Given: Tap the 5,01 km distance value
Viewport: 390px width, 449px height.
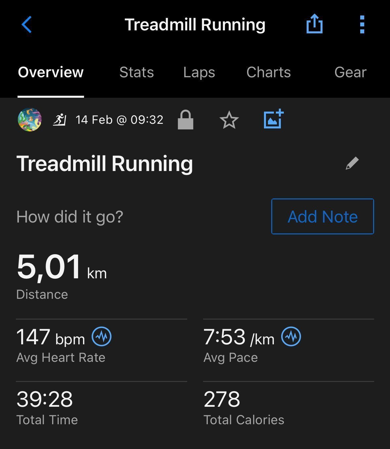Looking at the screenshot, I should tap(62, 267).
